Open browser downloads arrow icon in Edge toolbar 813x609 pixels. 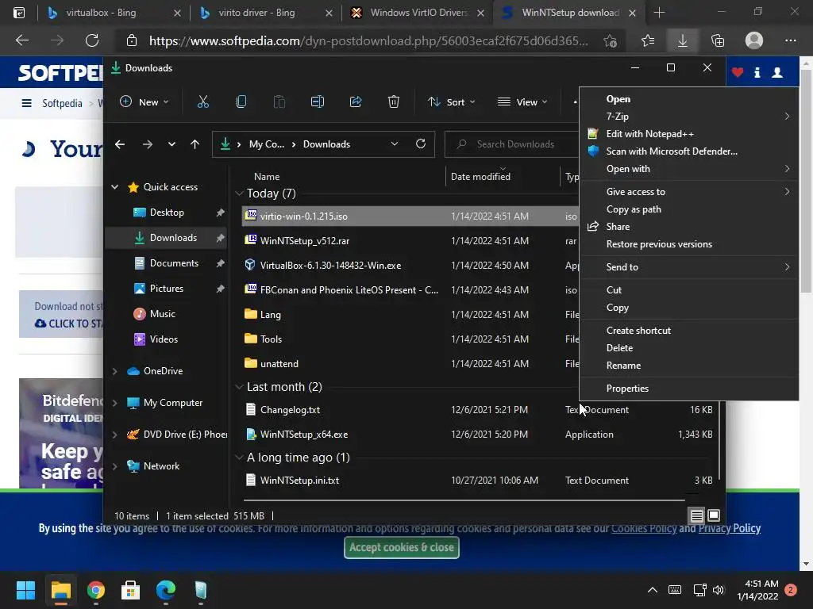point(683,40)
